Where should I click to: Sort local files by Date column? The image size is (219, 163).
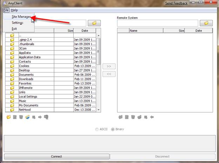click(85, 30)
